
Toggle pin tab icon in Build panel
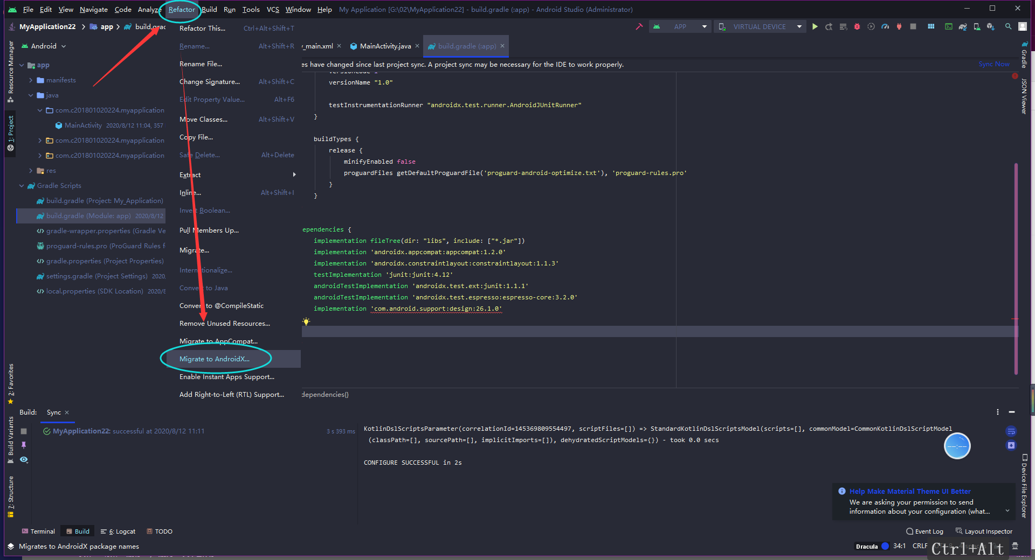pos(24,445)
